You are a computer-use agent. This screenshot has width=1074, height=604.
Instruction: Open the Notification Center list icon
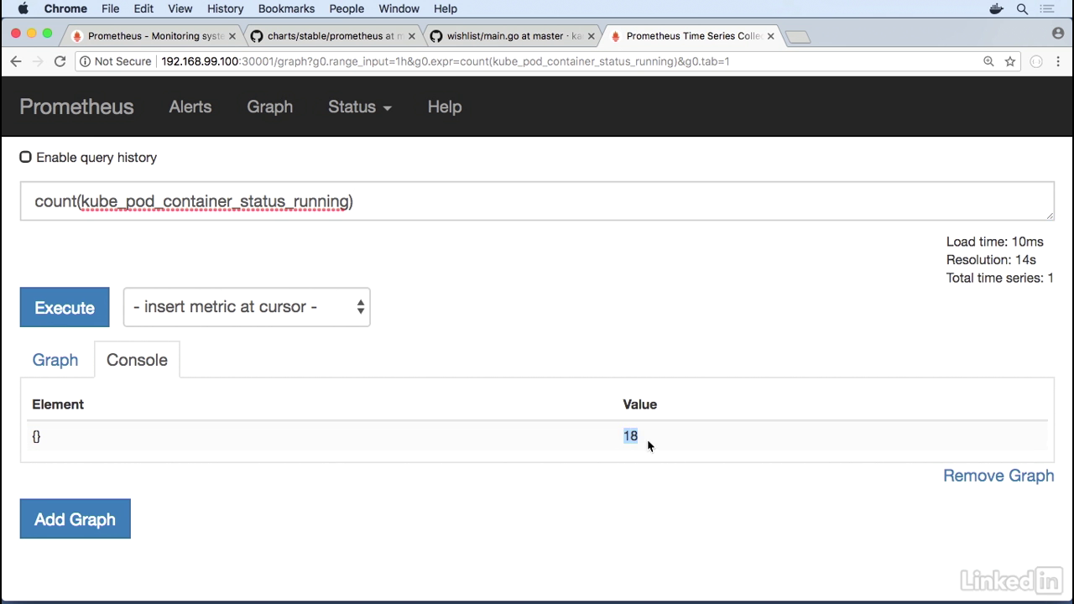[1047, 8]
